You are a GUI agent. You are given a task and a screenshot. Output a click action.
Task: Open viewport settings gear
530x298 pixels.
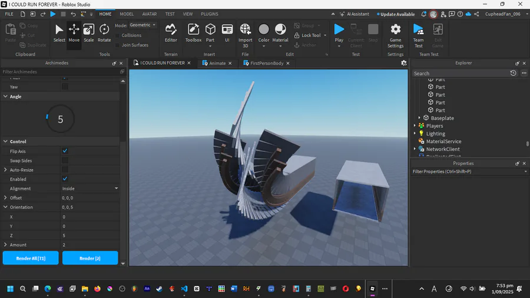pyautogui.click(x=403, y=63)
